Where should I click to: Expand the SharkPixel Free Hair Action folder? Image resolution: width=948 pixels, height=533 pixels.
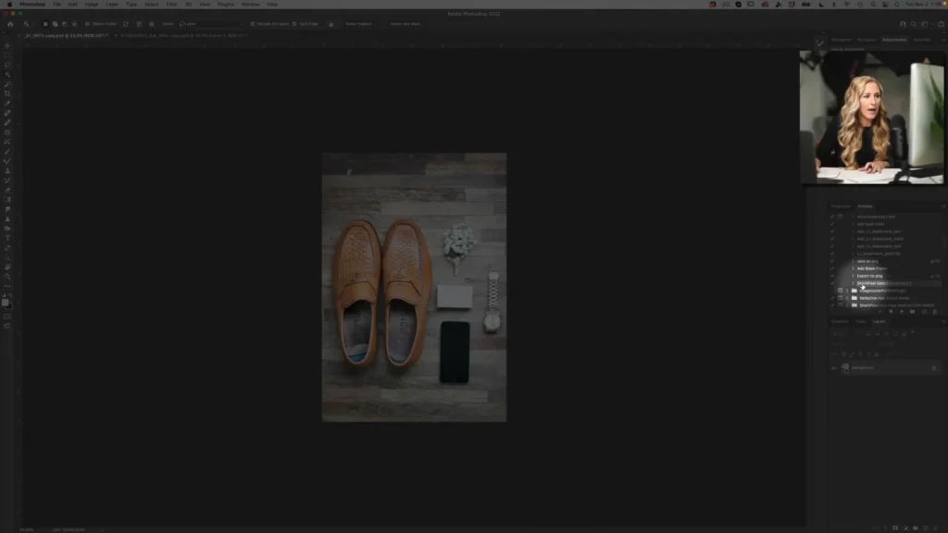pos(847,305)
